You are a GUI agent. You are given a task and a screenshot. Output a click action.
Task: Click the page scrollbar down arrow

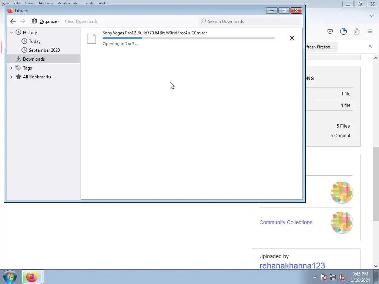(x=376, y=266)
